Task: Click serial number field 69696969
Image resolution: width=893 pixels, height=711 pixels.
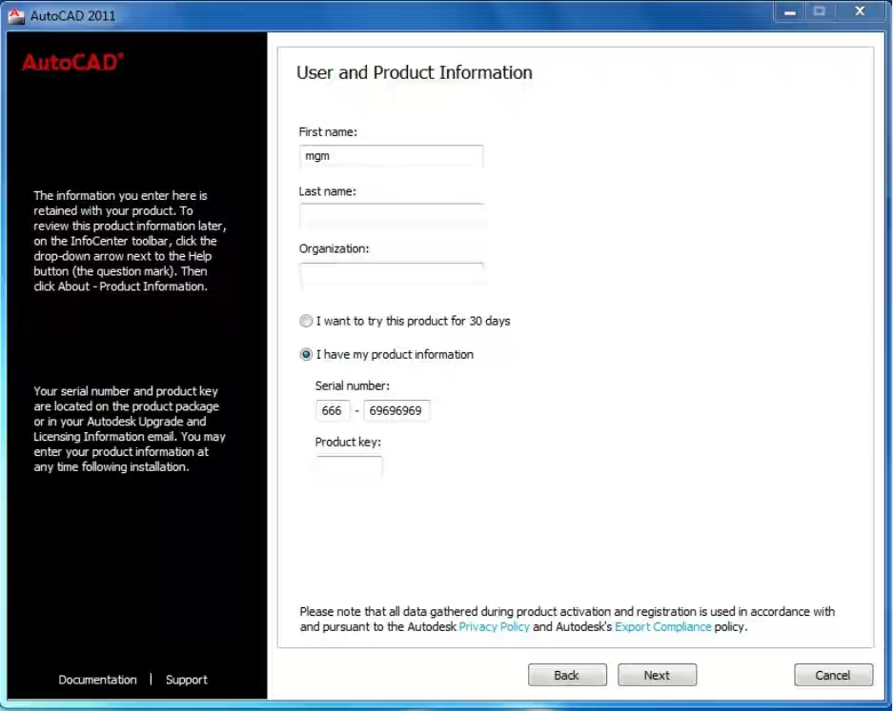Action: (x=397, y=410)
